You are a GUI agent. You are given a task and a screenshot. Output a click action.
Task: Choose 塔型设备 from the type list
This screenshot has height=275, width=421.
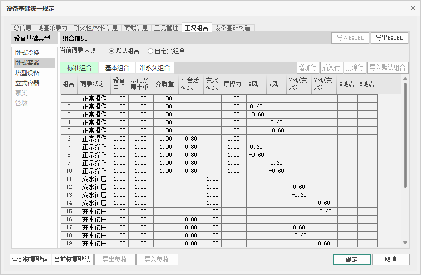point(27,73)
